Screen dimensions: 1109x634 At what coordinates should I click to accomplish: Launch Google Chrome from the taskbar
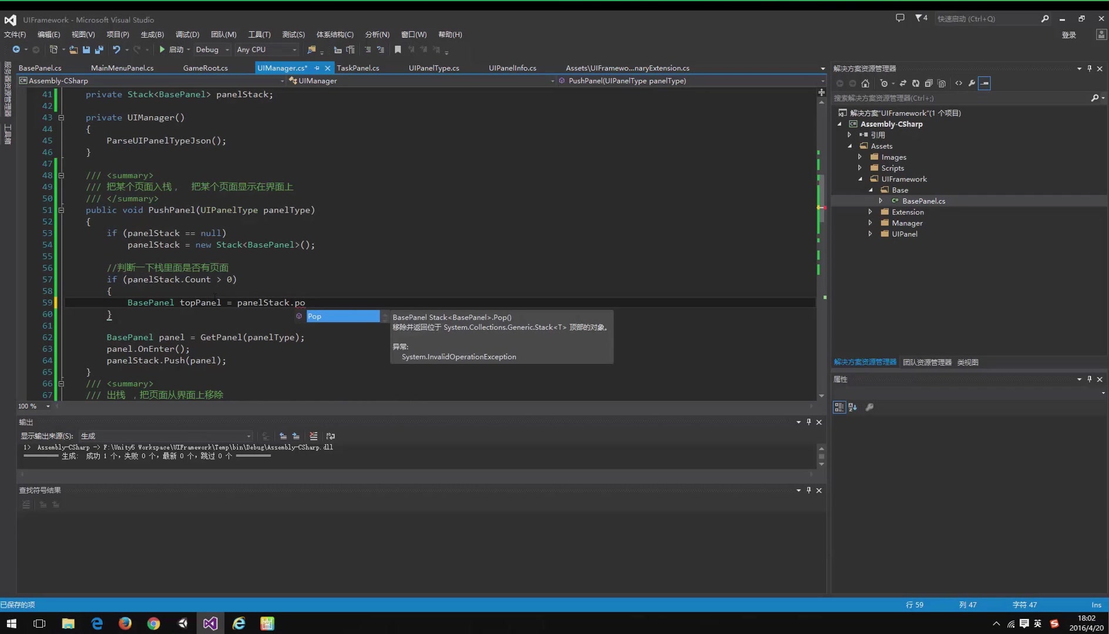click(x=153, y=623)
